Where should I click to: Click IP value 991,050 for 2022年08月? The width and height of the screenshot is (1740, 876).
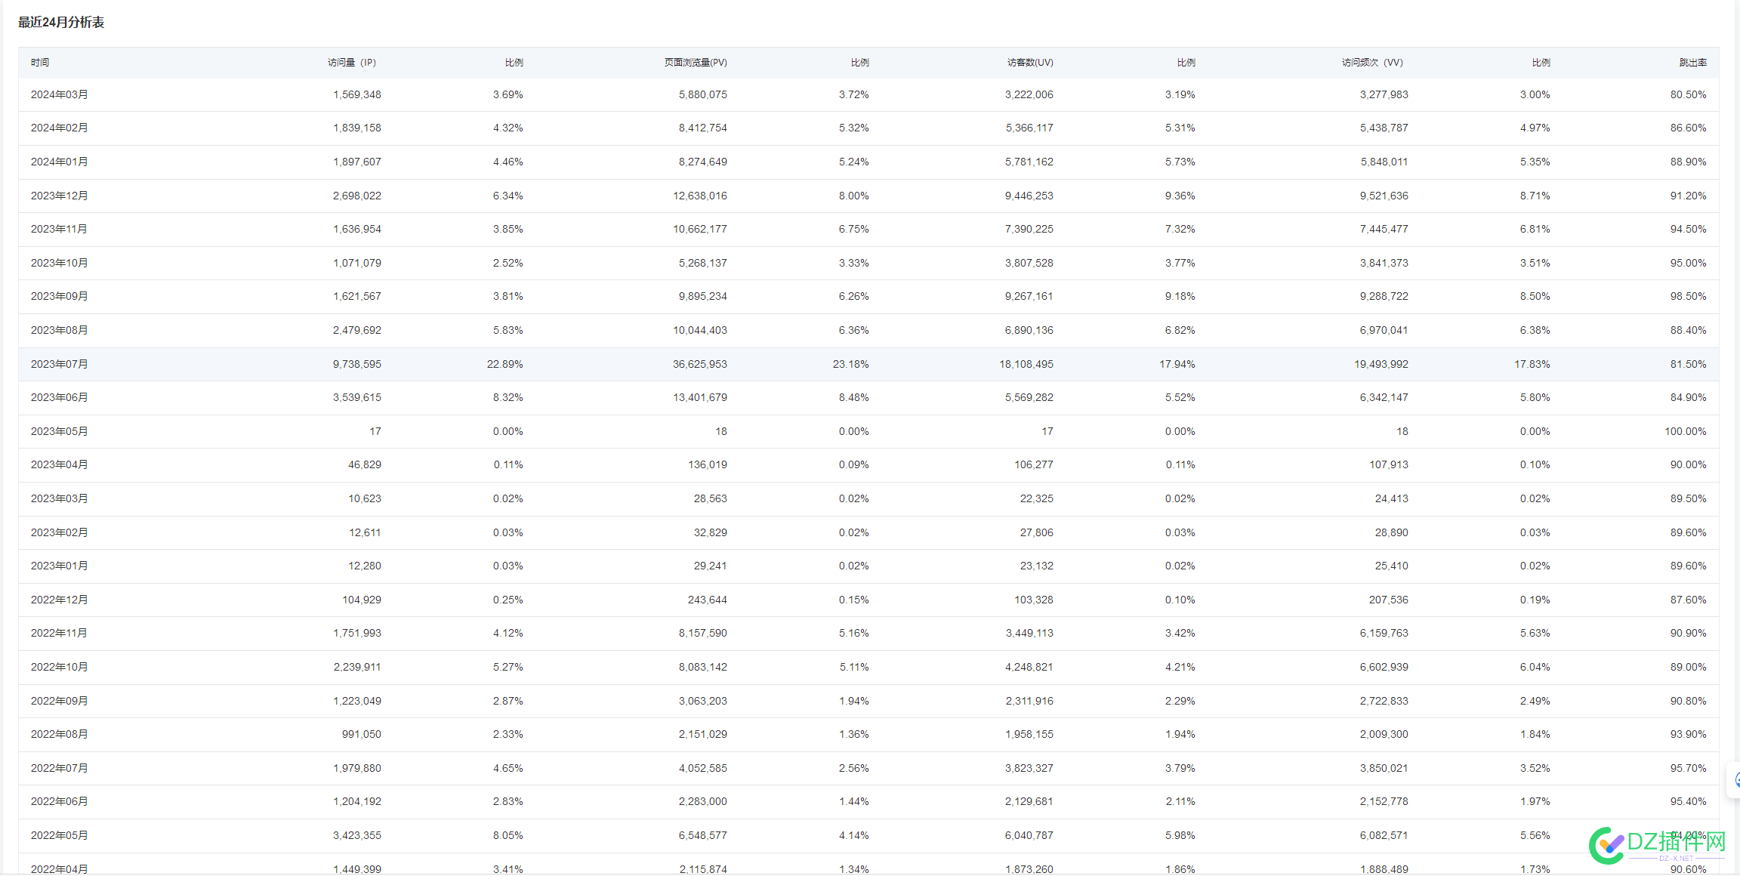pos(362,734)
